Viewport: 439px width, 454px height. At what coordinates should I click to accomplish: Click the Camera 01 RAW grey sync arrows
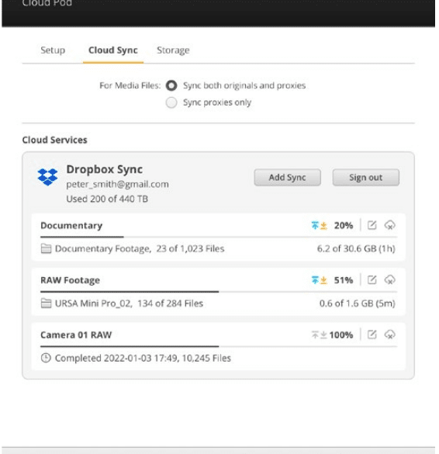pyautogui.click(x=320, y=334)
